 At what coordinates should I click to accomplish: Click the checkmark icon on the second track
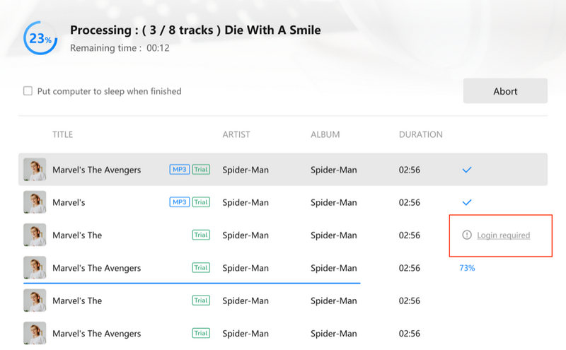[x=467, y=202]
